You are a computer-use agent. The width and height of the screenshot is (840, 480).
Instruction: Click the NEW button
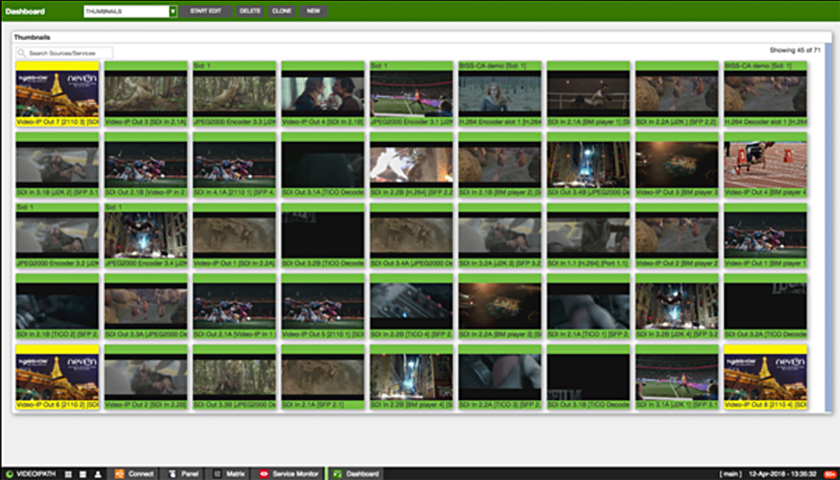(x=313, y=11)
